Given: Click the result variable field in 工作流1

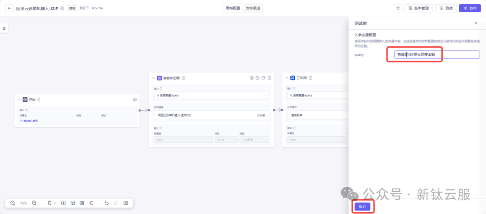Looking at the screenshot, I should point(316,140).
